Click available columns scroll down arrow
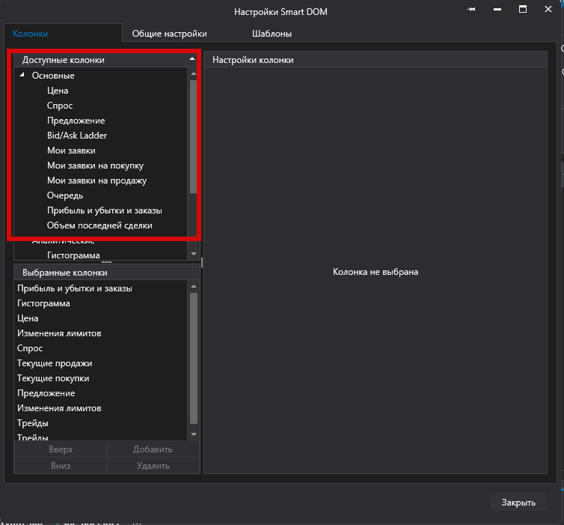This screenshot has width=564, height=525. (x=194, y=254)
